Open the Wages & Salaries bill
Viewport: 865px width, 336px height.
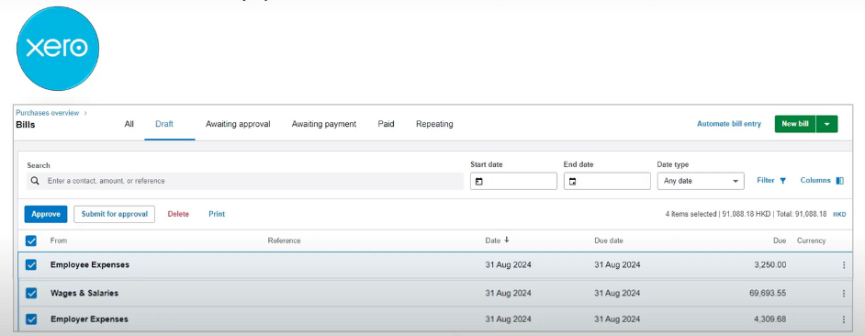(84, 293)
